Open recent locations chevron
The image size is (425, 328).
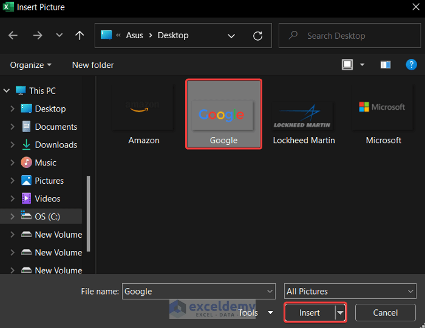point(59,35)
